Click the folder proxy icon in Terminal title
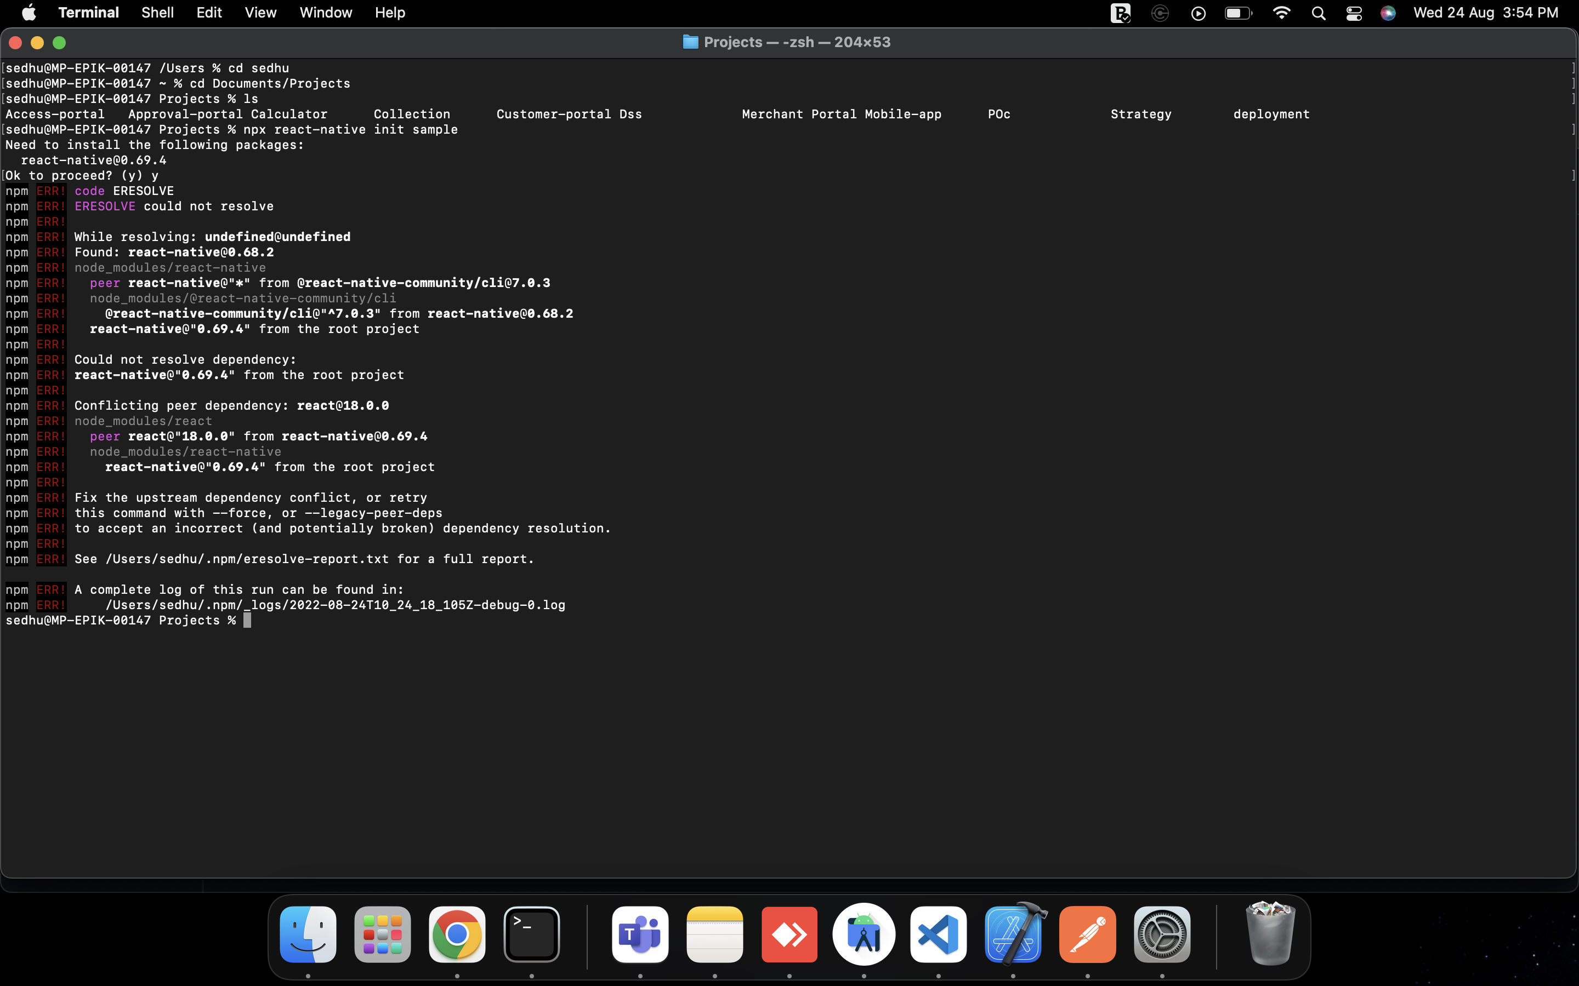The width and height of the screenshot is (1579, 986). (x=690, y=42)
